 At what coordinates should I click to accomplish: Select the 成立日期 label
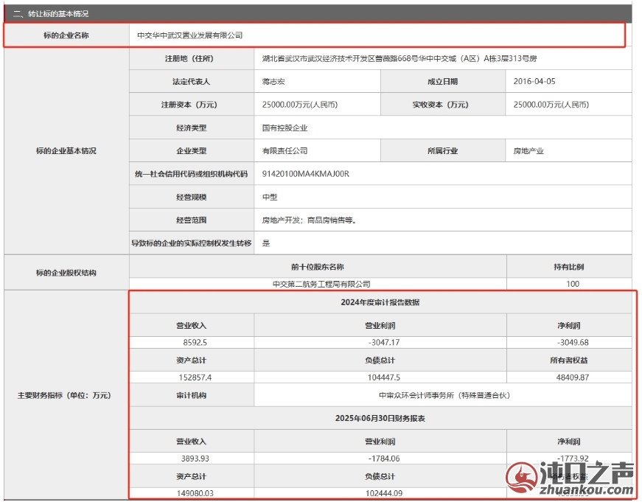click(442, 82)
